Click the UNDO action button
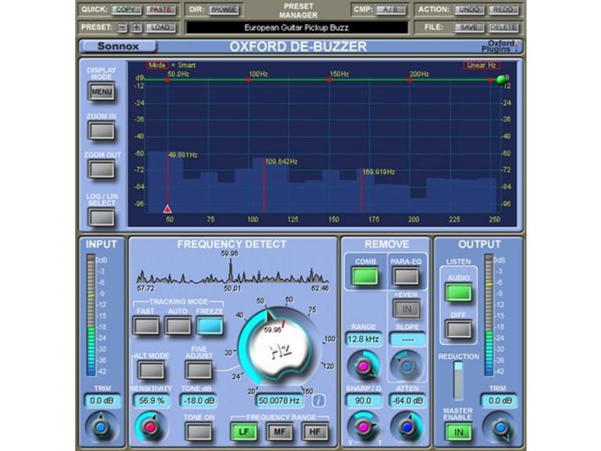This screenshot has width=601, height=451. 469,9
